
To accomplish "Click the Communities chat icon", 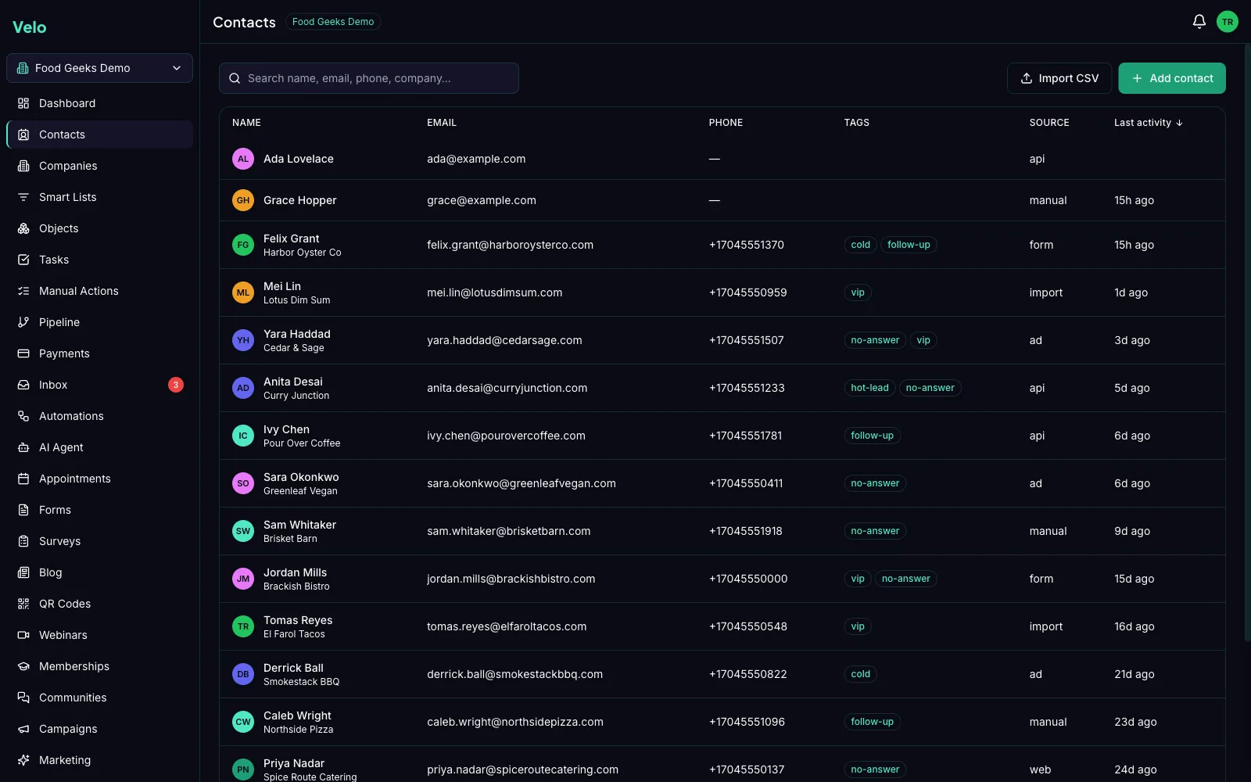I will pyautogui.click(x=23, y=698).
